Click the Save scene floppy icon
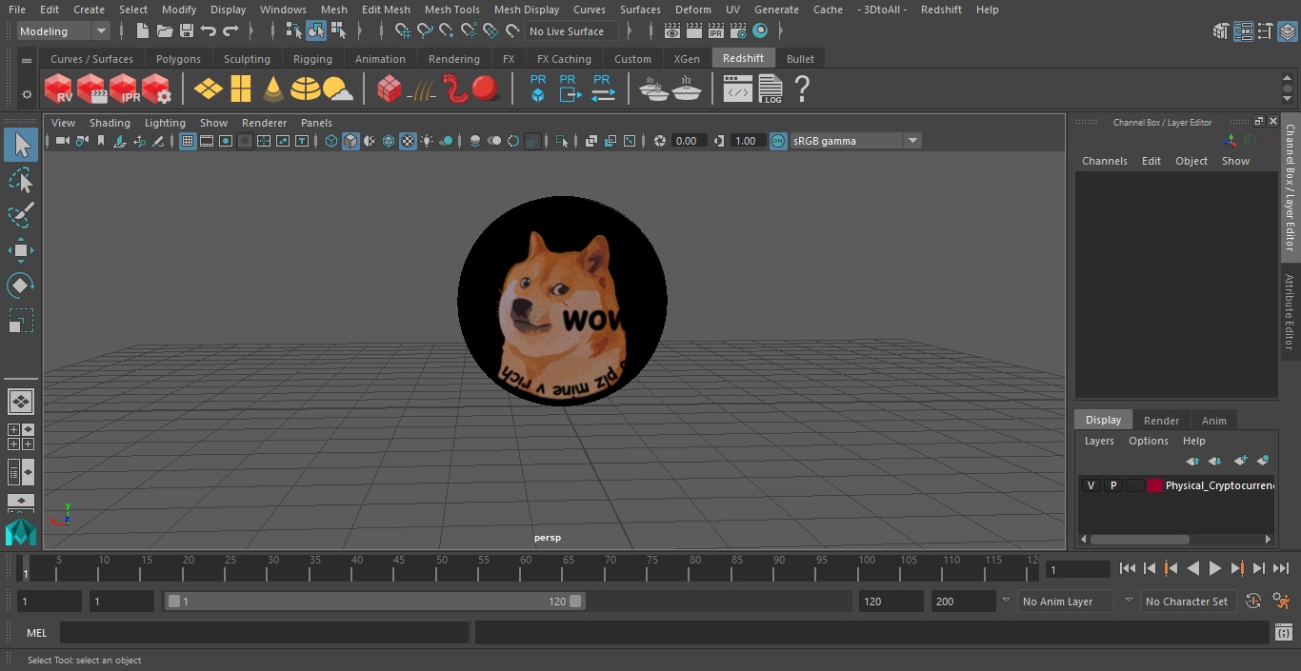The width and height of the screenshot is (1301, 671). coord(187,31)
